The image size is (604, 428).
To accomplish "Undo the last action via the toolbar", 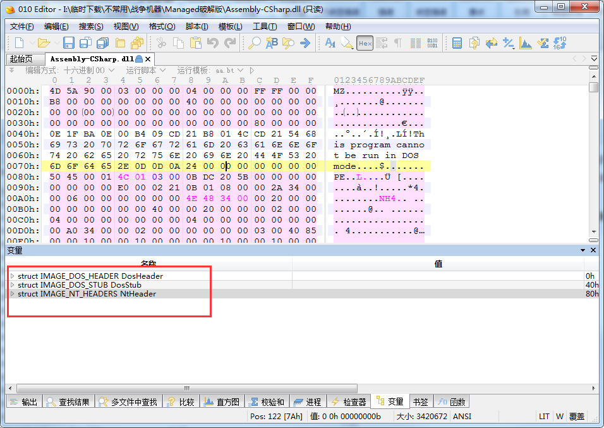I will tap(213, 43).
